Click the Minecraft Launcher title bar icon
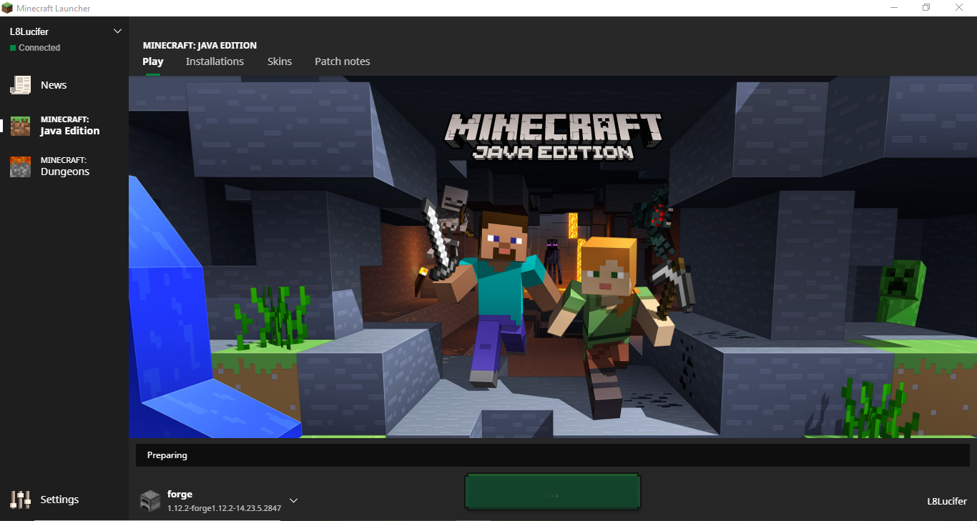The height and width of the screenshot is (521, 977). pyautogui.click(x=6, y=8)
